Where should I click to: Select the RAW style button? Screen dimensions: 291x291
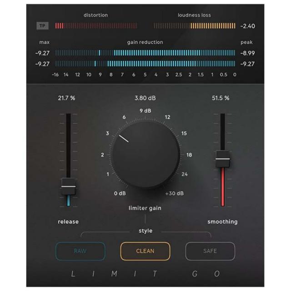[x=80, y=251]
